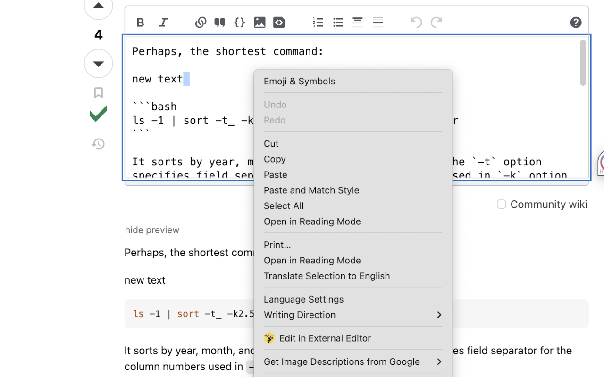Choose Print… from context menu
The image size is (604, 377).
point(353,245)
